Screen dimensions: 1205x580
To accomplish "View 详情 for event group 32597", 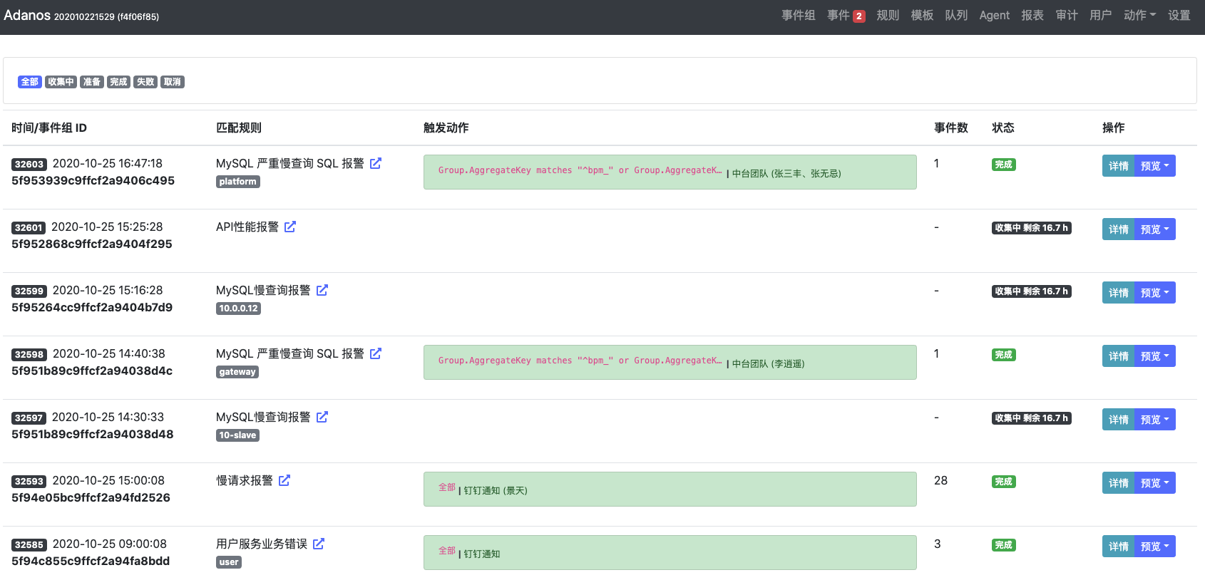I will pyautogui.click(x=1118, y=420).
